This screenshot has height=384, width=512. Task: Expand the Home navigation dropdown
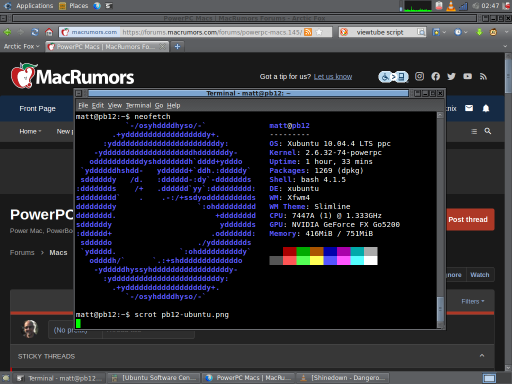[30, 131]
